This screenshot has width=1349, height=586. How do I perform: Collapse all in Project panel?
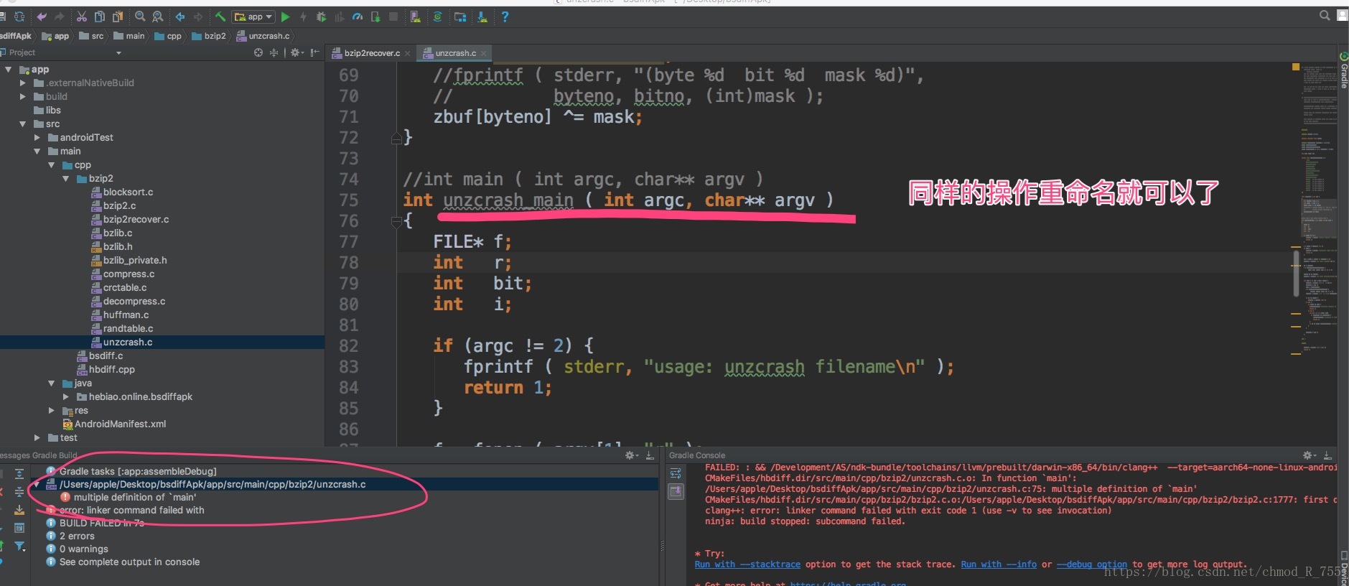[274, 52]
